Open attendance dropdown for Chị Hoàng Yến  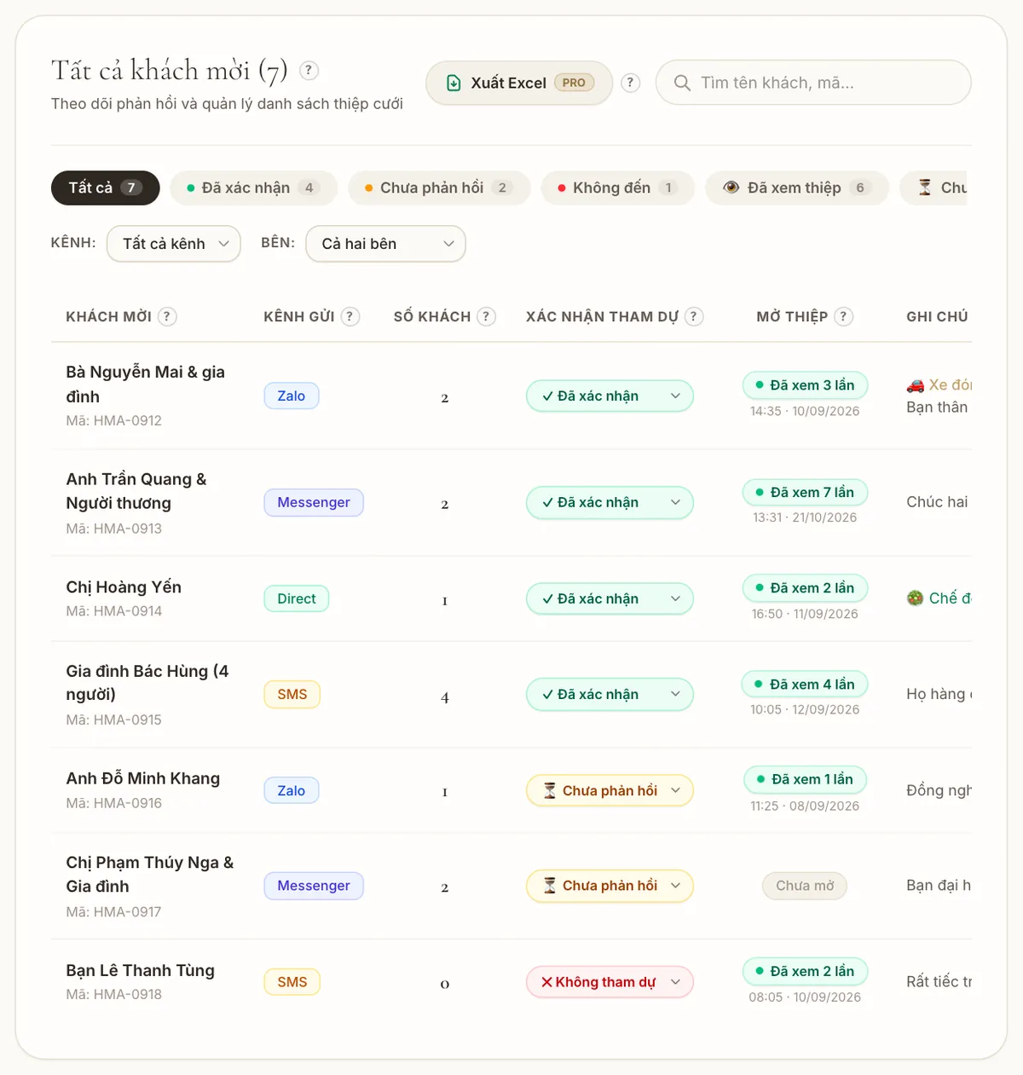(610, 598)
